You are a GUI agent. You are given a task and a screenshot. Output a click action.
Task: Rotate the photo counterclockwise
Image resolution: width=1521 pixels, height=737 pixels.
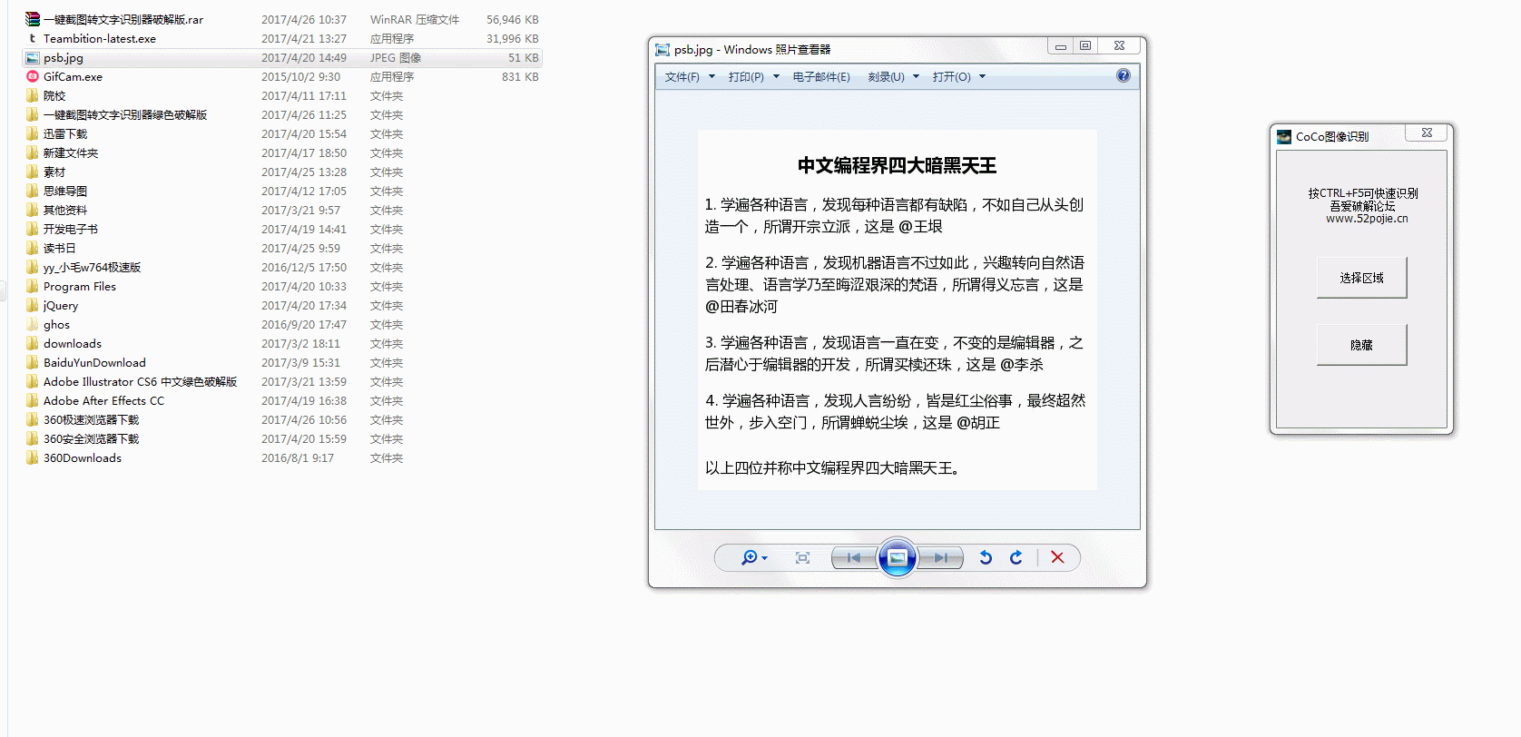986,557
